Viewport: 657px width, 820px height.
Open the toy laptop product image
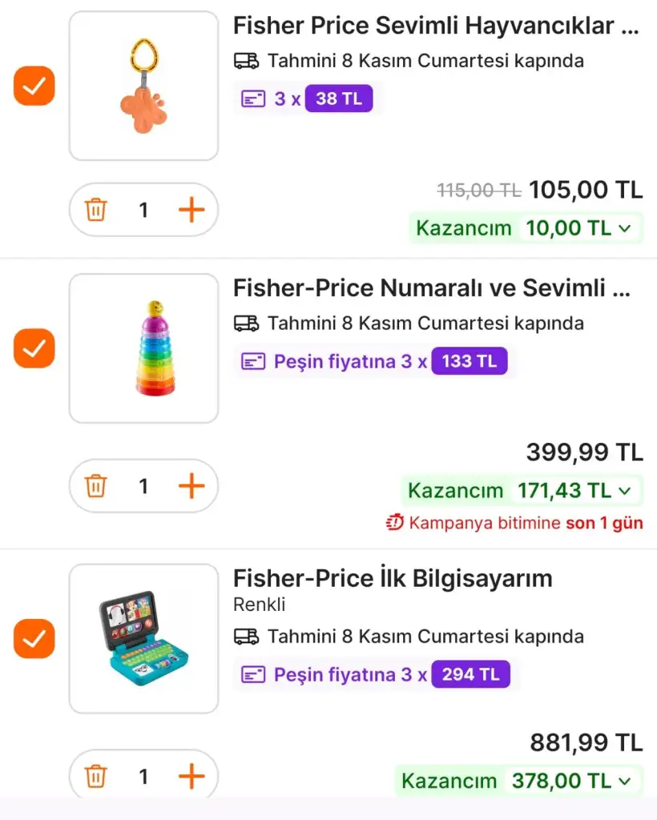[143, 638]
